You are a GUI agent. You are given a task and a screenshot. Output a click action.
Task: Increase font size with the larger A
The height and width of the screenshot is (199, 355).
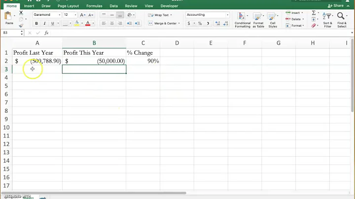(x=83, y=15)
